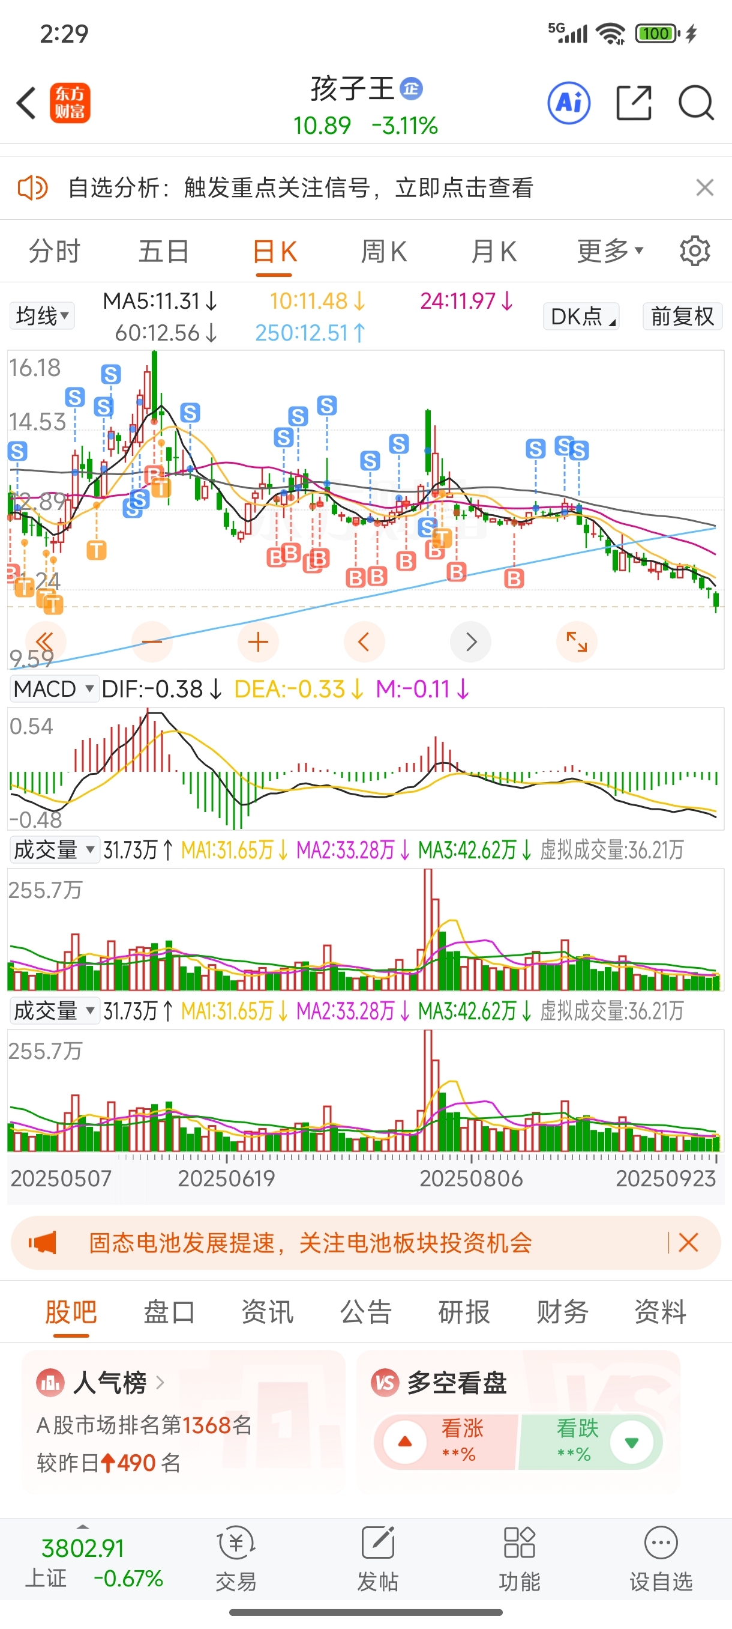This screenshot has width=732, height=1629.
Task: Open the 财务 tab
Action: point(562,1312)
